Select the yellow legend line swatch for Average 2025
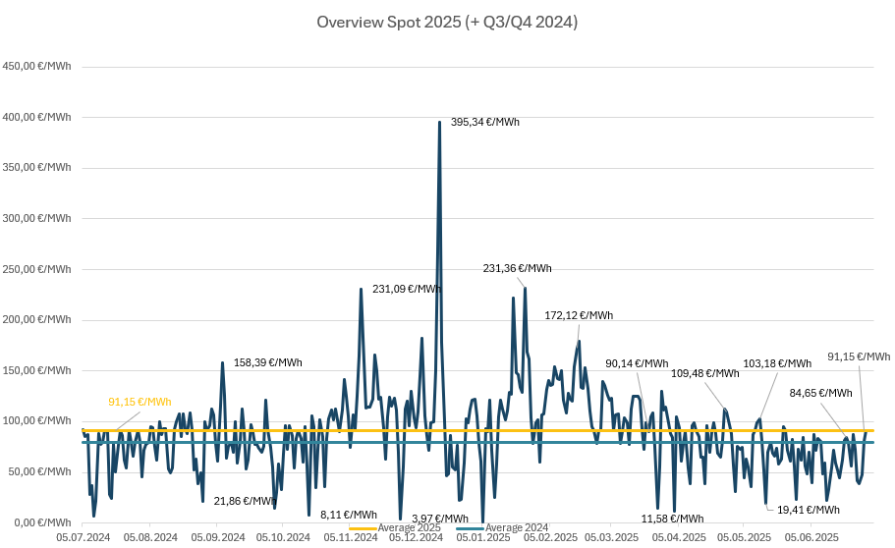Viewport: 895px width, 548px height. (362, 528)
